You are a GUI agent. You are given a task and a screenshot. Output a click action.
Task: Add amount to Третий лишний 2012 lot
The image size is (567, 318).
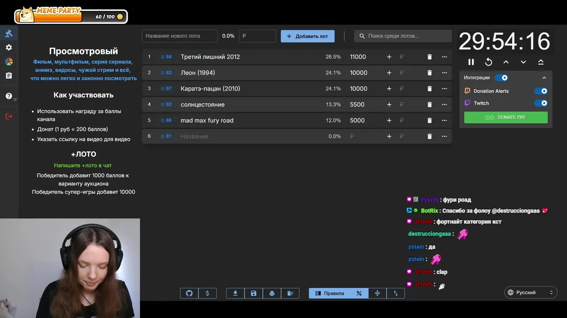389,57
